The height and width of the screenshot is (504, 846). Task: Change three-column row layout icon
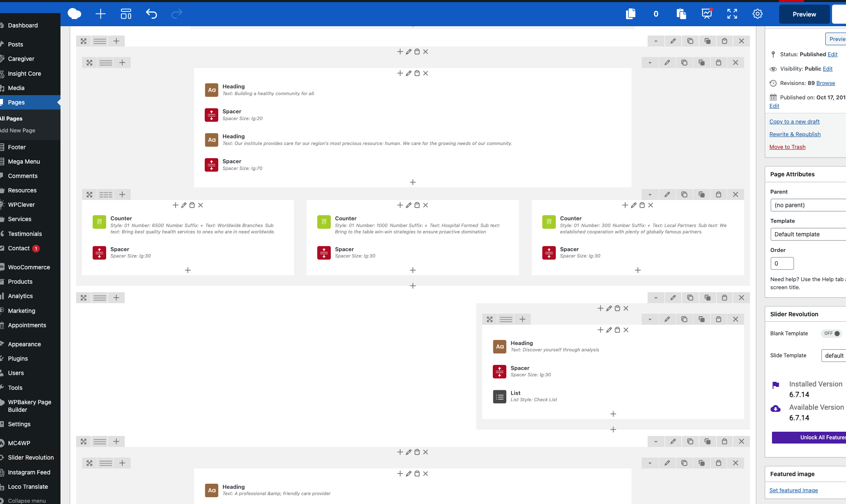(106, 194)
